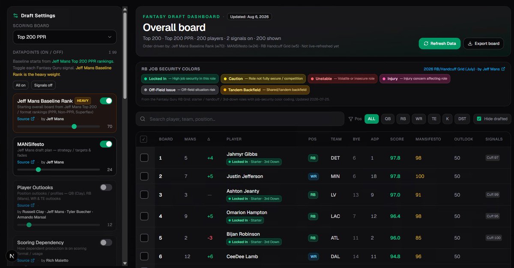Screen dimensions: 514x268
Task: Sort by the SCORE column header
Action: [397, 139]
